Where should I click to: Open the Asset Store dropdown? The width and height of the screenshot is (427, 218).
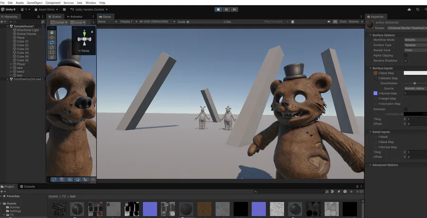(46, 9)
